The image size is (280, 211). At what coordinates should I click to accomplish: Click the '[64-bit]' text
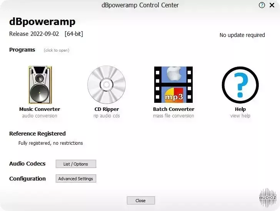74,34
